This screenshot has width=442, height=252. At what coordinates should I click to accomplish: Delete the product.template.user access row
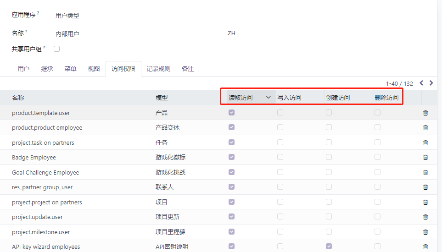[425, 113]
